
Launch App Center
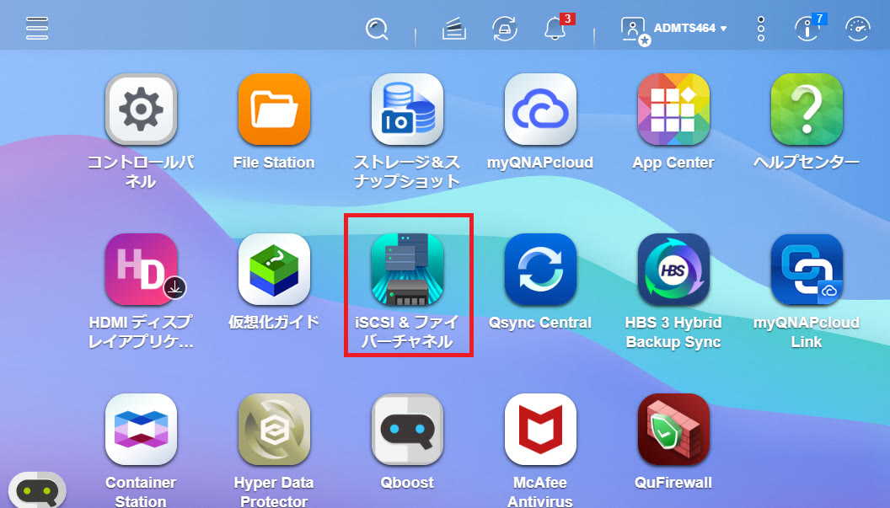tap(673, 109)
